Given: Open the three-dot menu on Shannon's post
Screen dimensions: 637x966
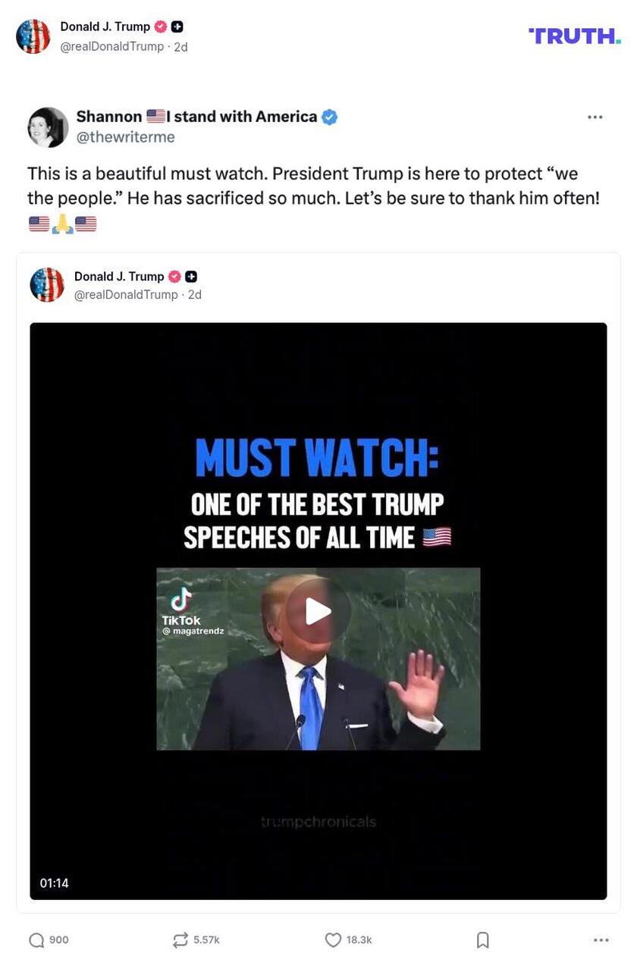Looking at the screenshot, I should pyautogui.click(x=595, y=116).
